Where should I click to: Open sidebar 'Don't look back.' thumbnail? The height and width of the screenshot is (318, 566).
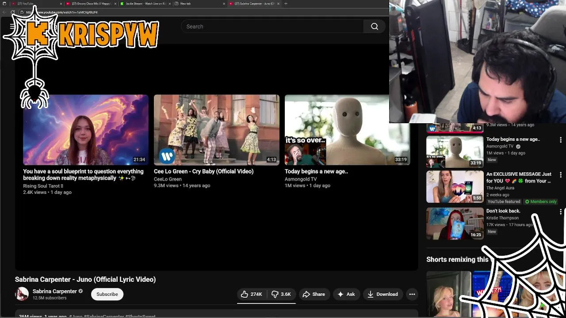(x=455, y=223)
